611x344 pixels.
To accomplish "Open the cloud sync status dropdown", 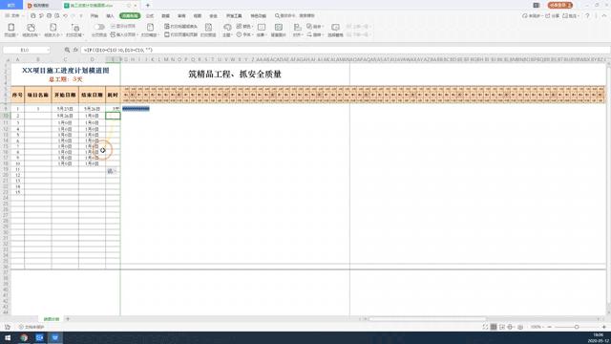I will pos(533,15).
